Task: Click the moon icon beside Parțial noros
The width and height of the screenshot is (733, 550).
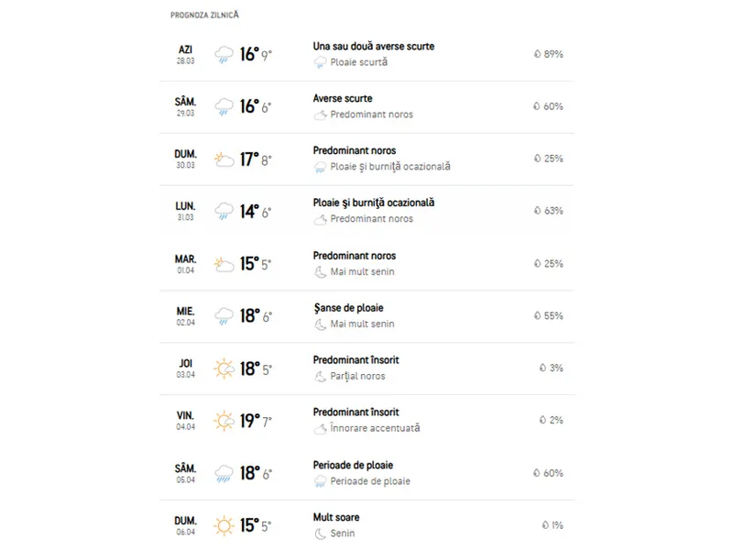Action: (320, 377)
